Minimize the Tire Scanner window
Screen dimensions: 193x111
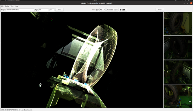tap(184, 3)
